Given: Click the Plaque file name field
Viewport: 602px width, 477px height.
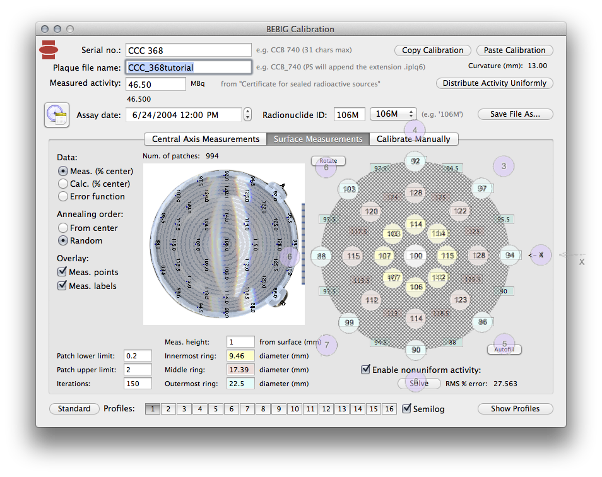Looking at the screenshot, I should [x=188, y=68].
